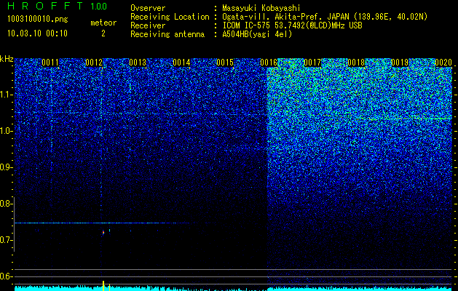Click the ICOM IC-575 receiver text
The height and width of the screenshot is (291, 458).
point(292,25)
